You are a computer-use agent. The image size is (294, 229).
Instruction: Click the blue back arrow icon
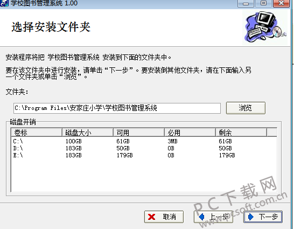click(201, 217)
